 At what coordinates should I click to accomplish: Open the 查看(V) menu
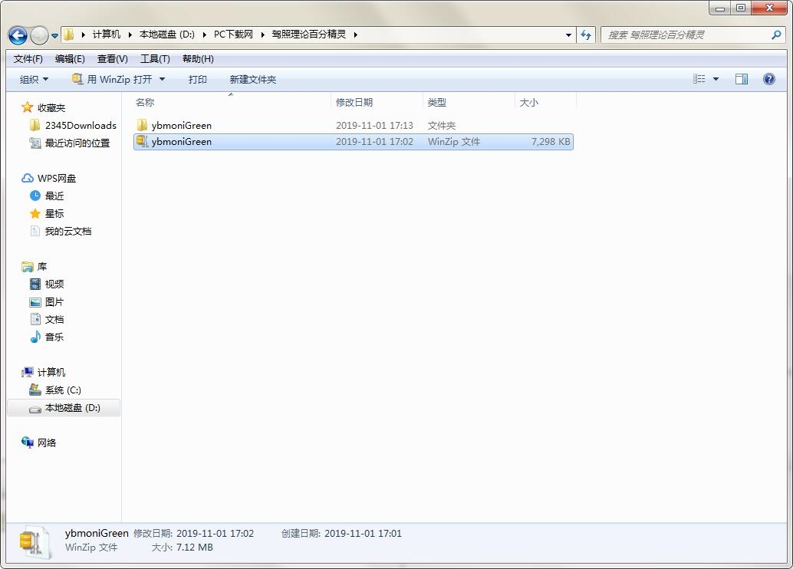click(x=112, y=59)
